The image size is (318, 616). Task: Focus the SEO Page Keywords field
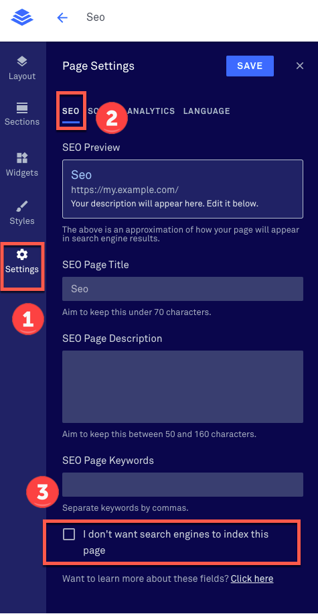(183, 485)
